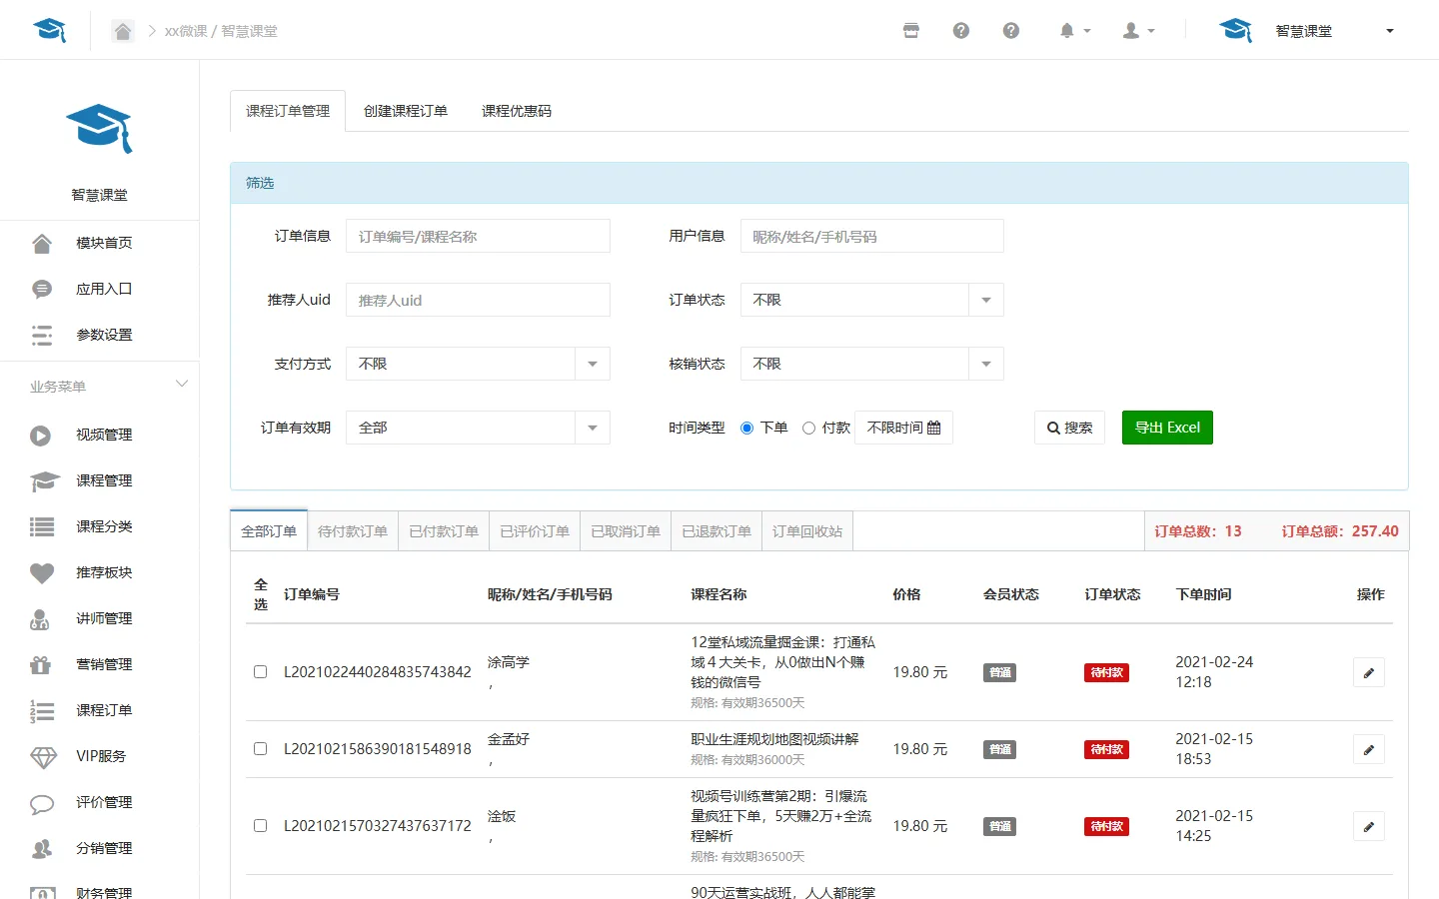This screenshot has width=1439, height=899.
Task: Collapse 业务菜单 section chevron
Action: click(x=181, y=385)
